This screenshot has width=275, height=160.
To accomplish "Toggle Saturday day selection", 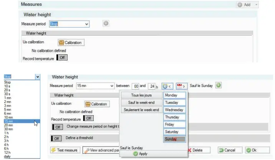I will [x=174, y=132].
